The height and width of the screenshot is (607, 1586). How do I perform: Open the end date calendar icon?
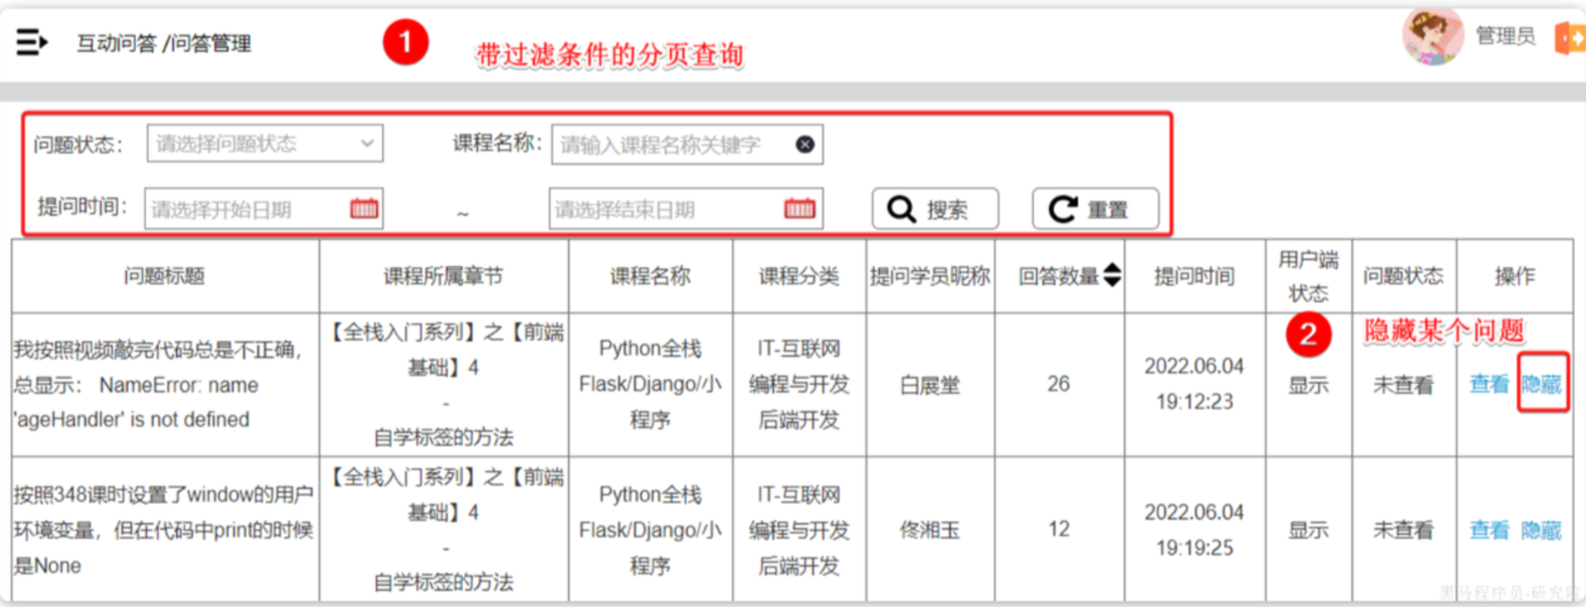[799, 208]
